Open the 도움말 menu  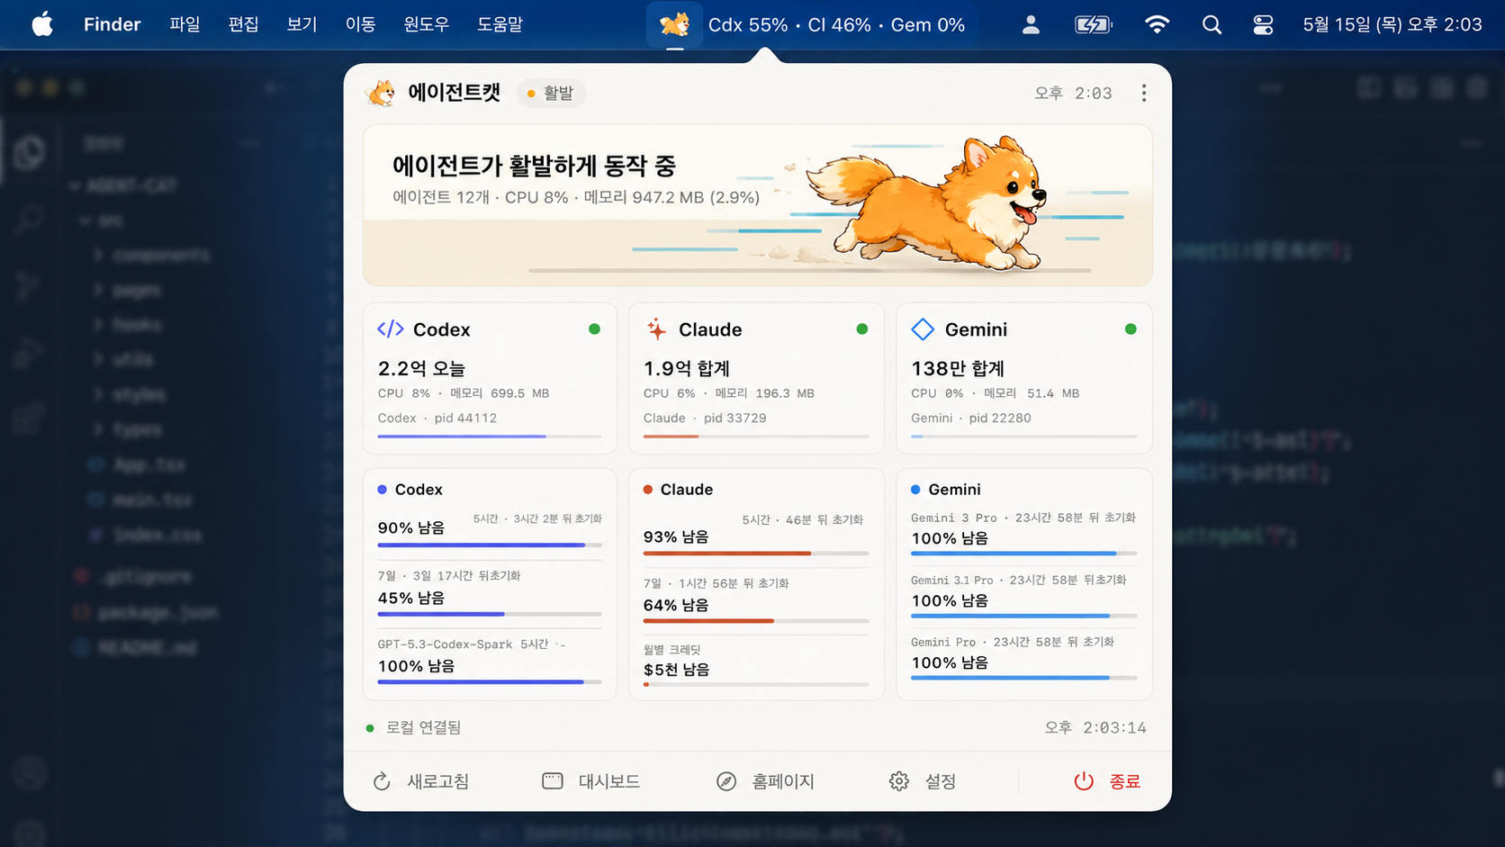pos(500,24)
